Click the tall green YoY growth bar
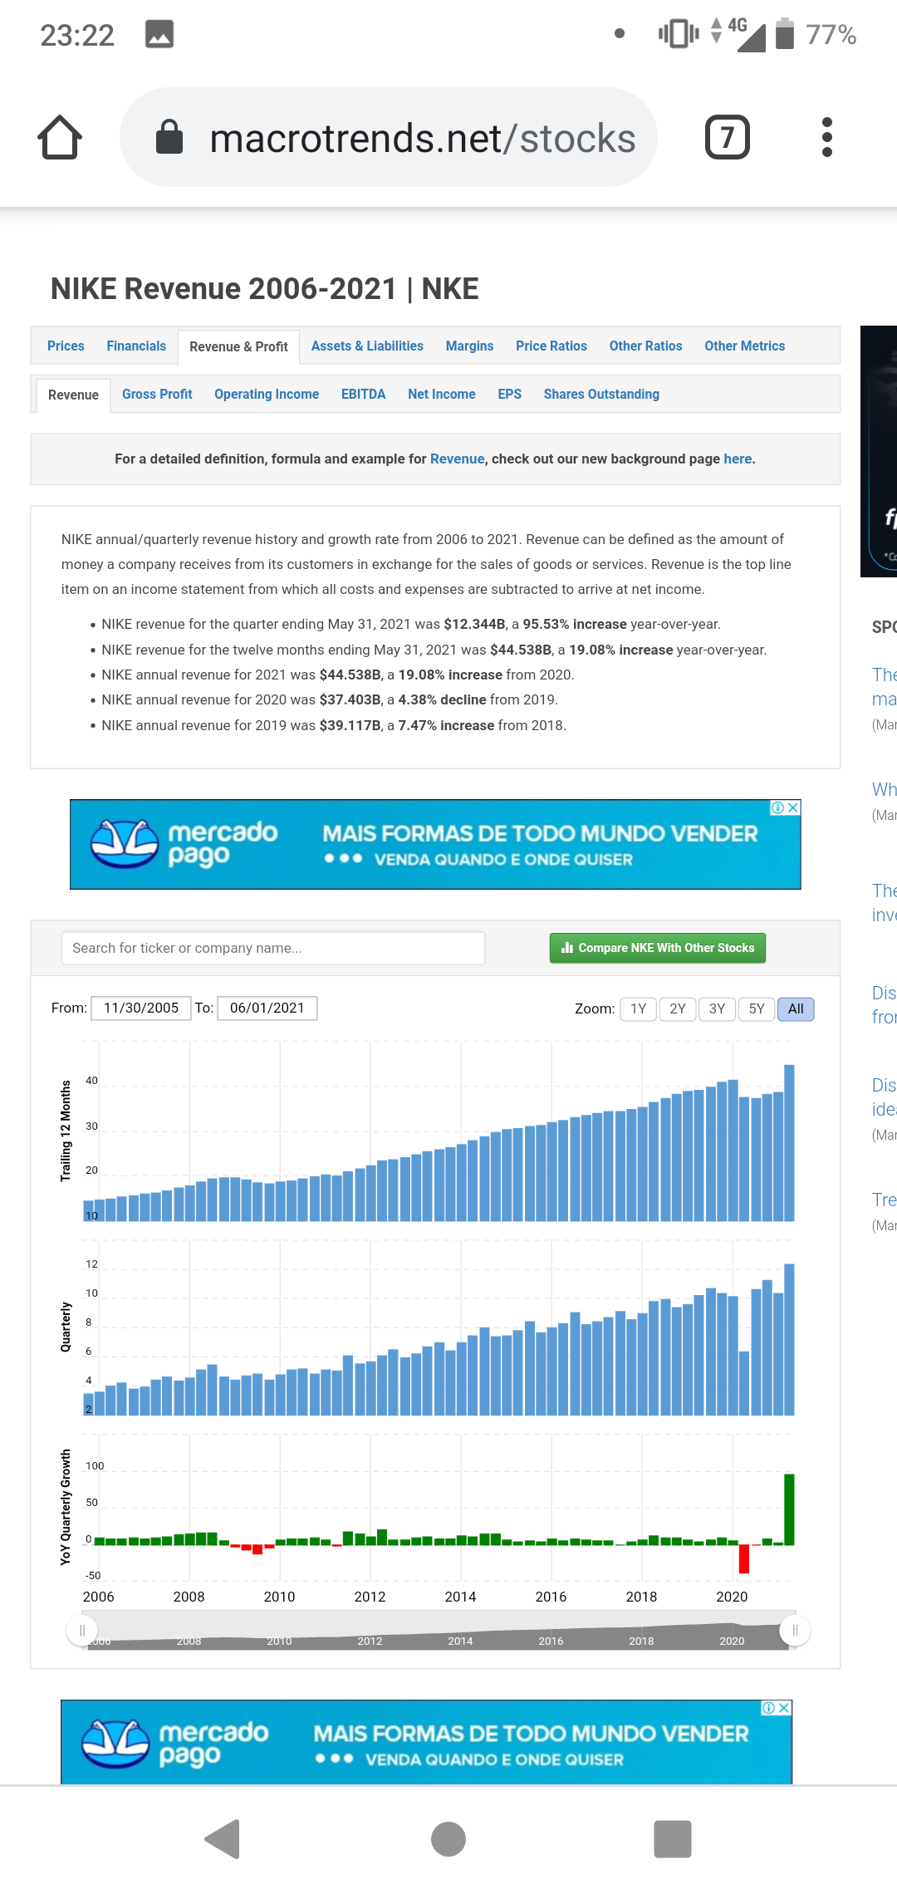 (x=789, y=1509)
